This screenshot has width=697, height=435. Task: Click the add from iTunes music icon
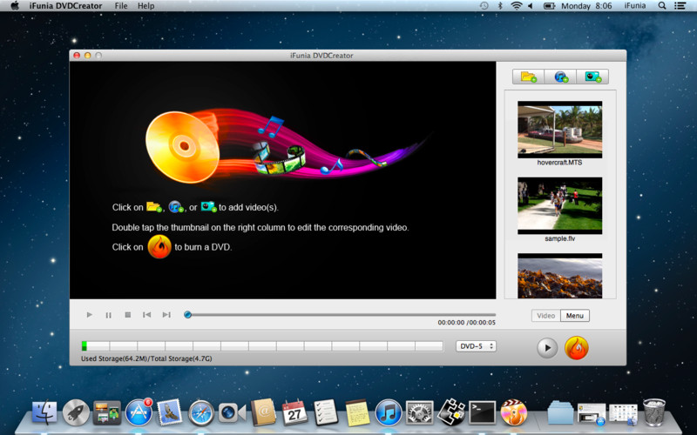pyautogui.click(x=560, y=77)
